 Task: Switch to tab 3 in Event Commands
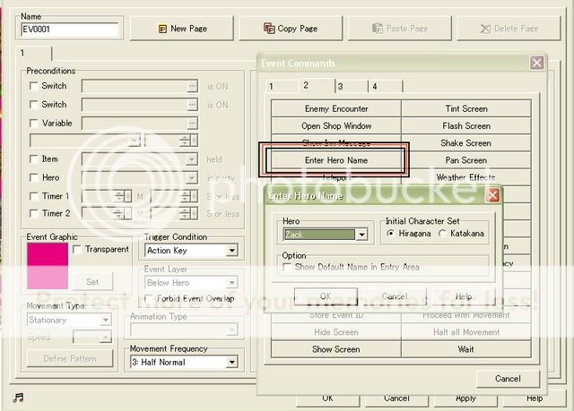coord(340,86)
